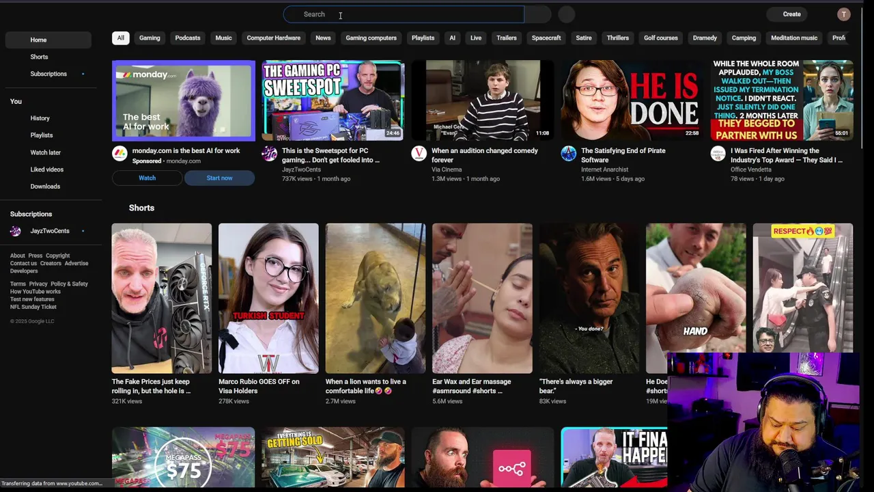Select the Dramedy filter chip
This screenshot has height=492, width=874.
(x=705, y=38)
